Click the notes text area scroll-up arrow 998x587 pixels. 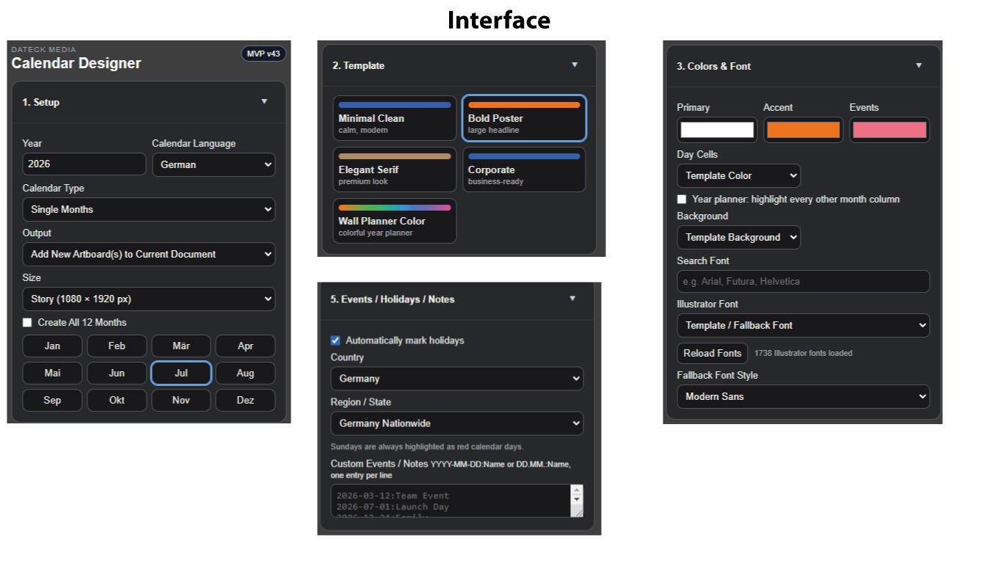click(x=577, y=490)
